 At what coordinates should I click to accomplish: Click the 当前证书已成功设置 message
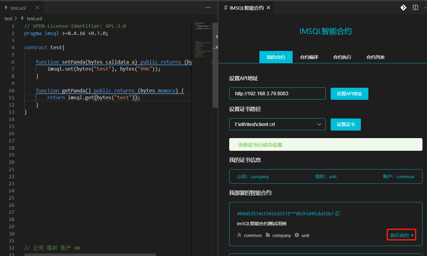tap(326, 144)
